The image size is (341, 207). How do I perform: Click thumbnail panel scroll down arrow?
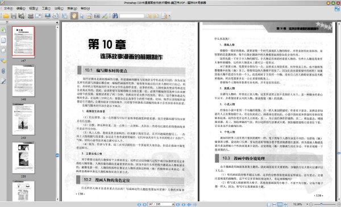click(x=57, y=199)
